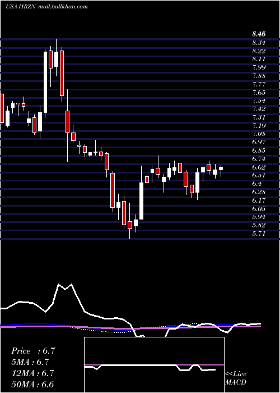Viewport: 280px width, 393px height.
Task: Click the 8.34 price axis label
Action: tap(259, 43)
